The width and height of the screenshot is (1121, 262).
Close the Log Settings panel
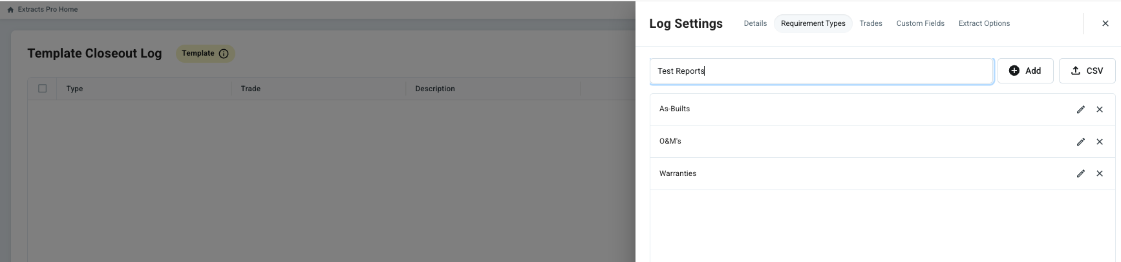pyautogui.click(x=1105, y=23)
